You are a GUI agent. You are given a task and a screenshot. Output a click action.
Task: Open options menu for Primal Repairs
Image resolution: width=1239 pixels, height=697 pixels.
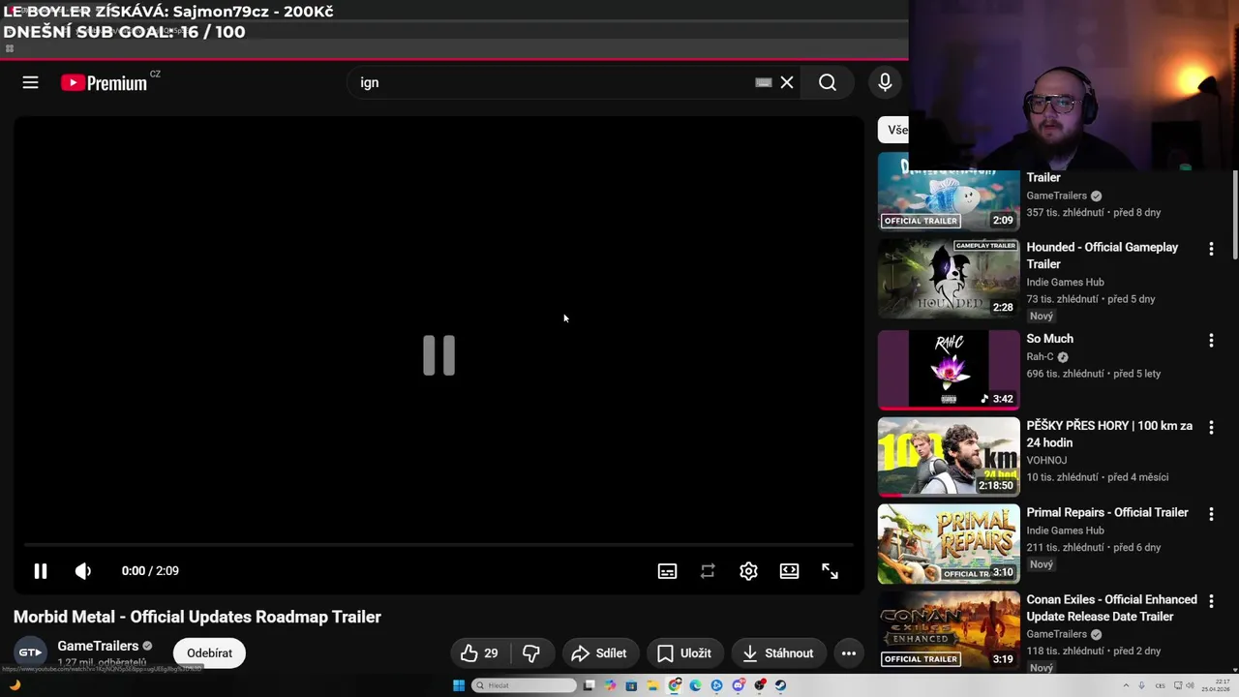point(1211,514)
